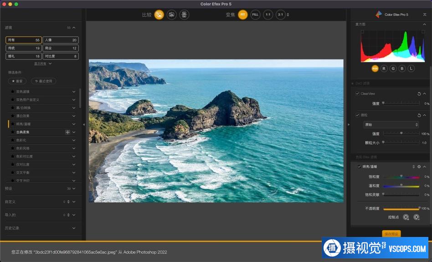The width and height of the screenshot is (432, 262).
Task: Show the L luminance histogram channel
Action: click(411, 68)
